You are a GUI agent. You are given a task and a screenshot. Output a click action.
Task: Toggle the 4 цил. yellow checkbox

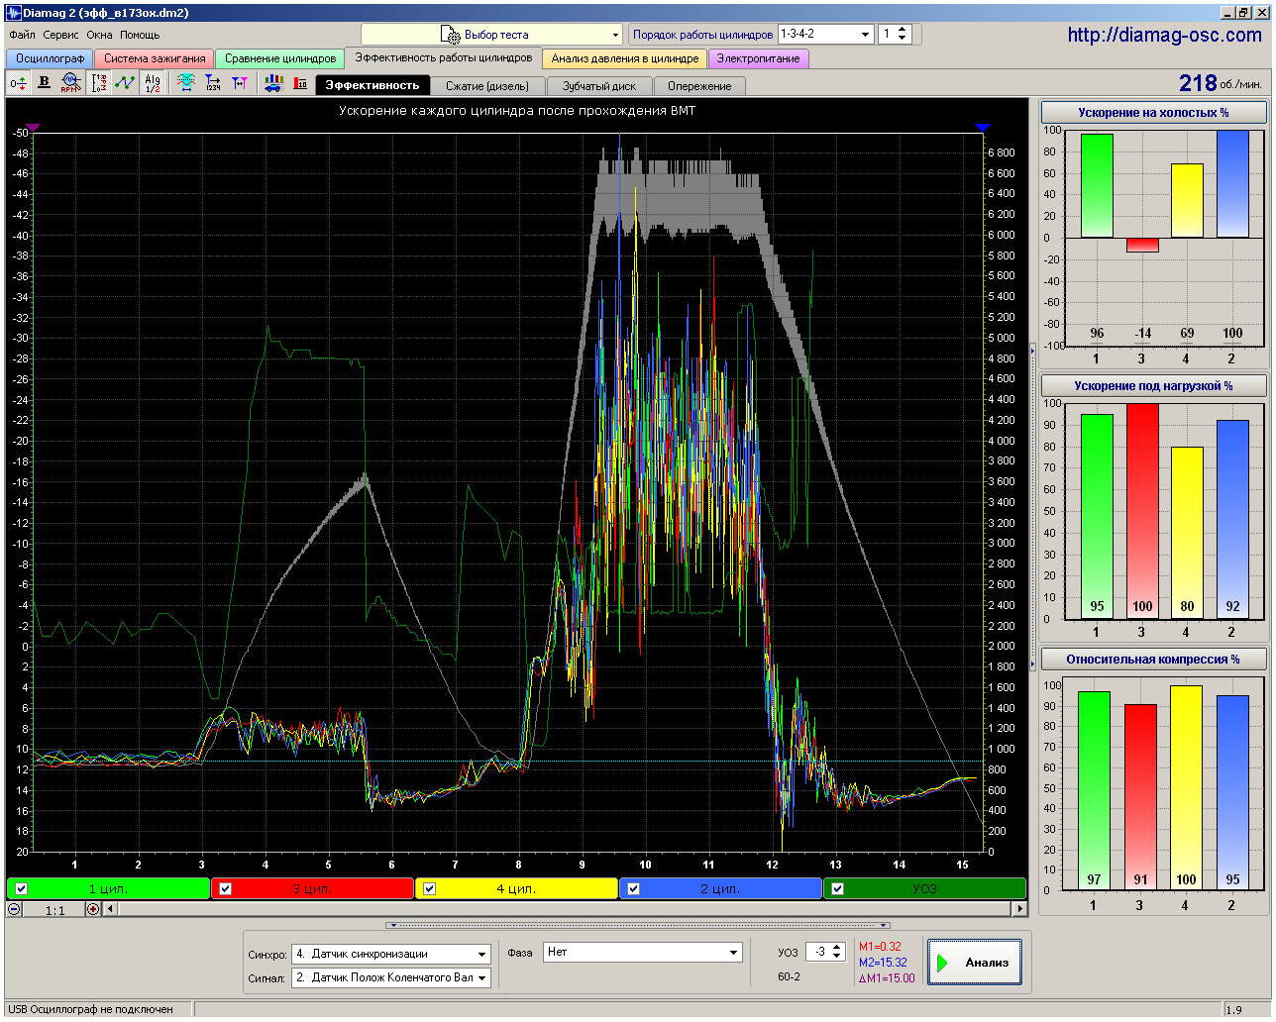[x=430, y=888]
